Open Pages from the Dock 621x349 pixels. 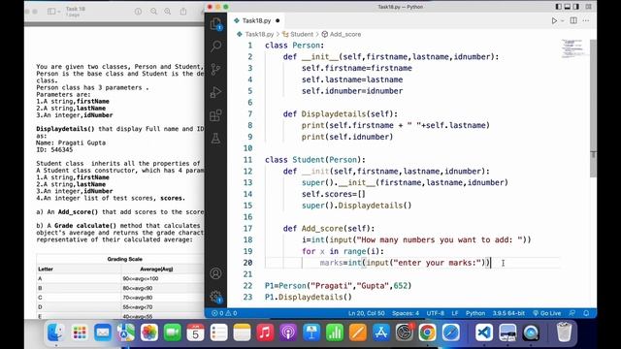coord(358,333)
